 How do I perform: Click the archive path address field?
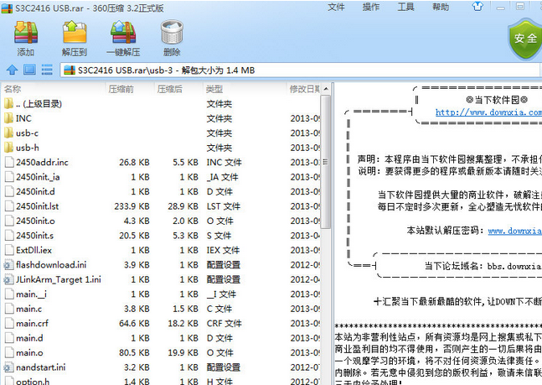[300, 70]
